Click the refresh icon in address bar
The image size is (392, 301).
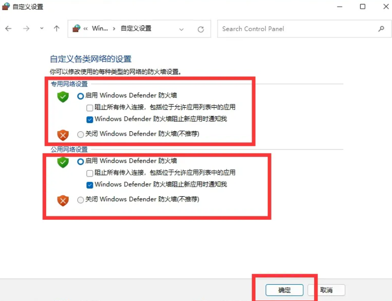(201, 29)
